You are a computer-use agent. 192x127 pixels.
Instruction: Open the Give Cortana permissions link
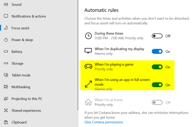tap(104, 122)
